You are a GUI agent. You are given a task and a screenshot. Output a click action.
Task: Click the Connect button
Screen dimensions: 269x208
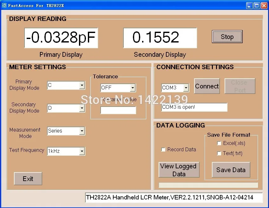(207, 86)
